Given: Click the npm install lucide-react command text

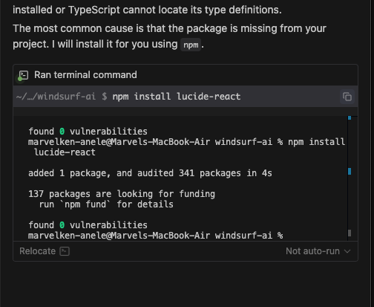Looking at the screenshot, I should (x=177, y=97).
